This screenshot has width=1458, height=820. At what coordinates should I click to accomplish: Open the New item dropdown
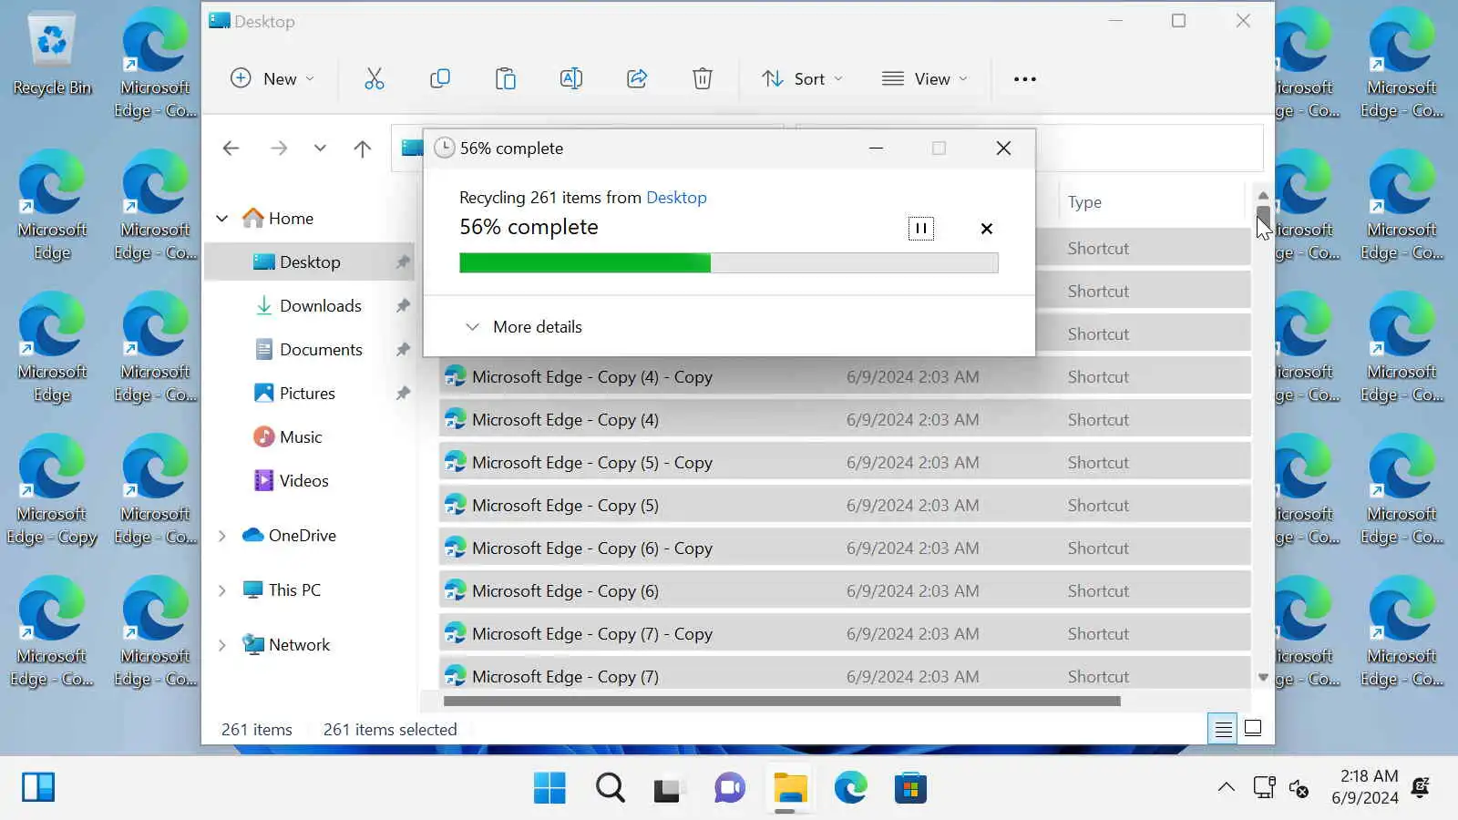point(272,79)
